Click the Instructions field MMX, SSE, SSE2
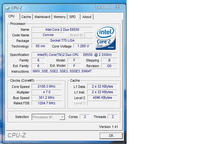This screenshot has width=198, height=159. pyautogui.click(x=74, y=71)
